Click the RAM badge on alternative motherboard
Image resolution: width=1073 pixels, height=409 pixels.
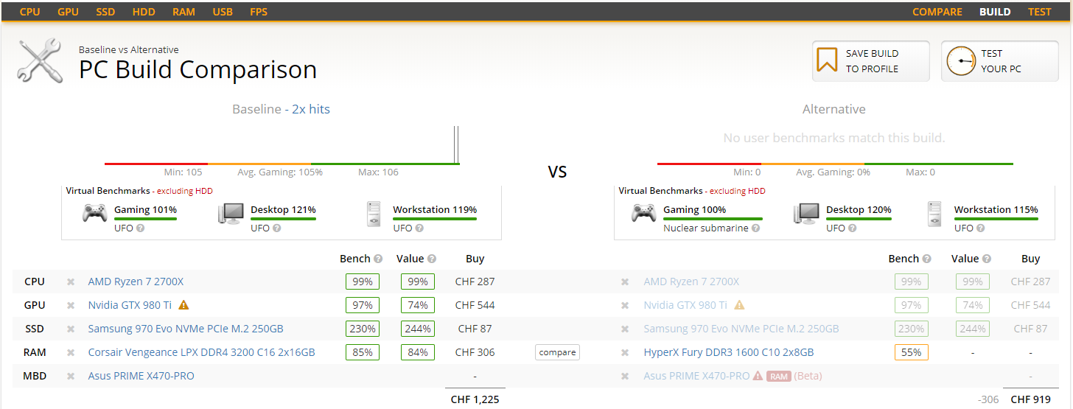tap(778, 376)
